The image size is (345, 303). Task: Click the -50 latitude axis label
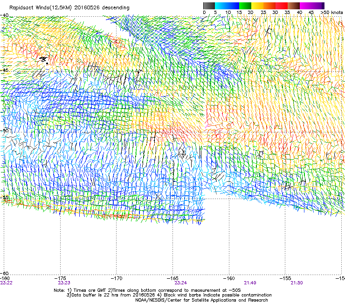[4, 131]
